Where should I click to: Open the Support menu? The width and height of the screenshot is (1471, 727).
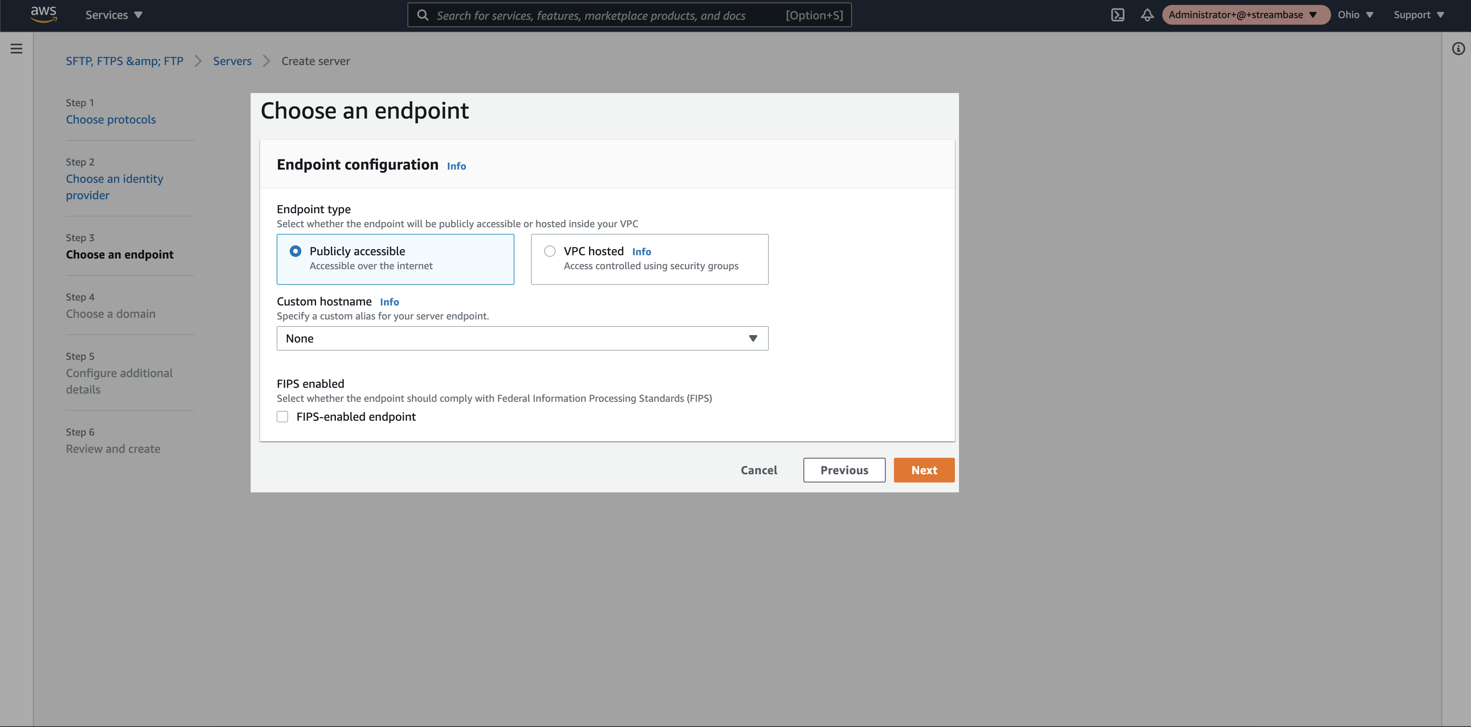click(x=1418, y=15)
